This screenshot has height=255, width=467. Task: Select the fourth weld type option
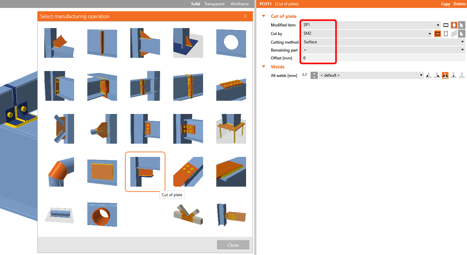[453, 75]
